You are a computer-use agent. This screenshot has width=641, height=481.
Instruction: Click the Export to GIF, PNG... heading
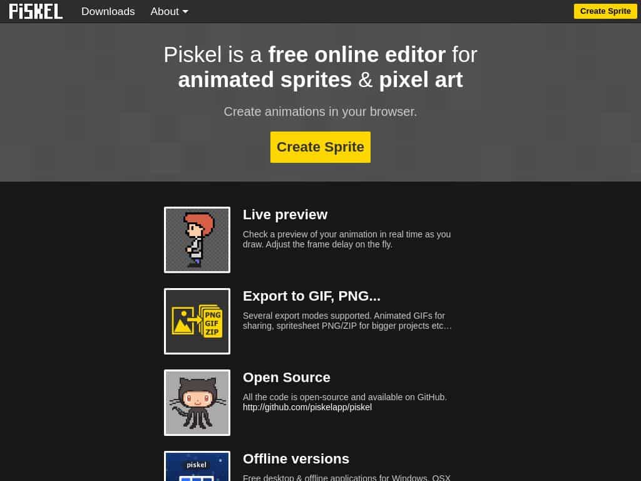tap(312, 296)
